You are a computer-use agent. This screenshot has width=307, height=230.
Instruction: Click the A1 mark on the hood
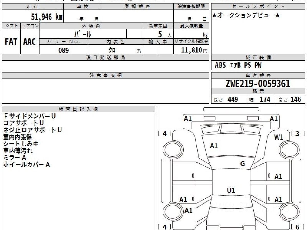214,146
